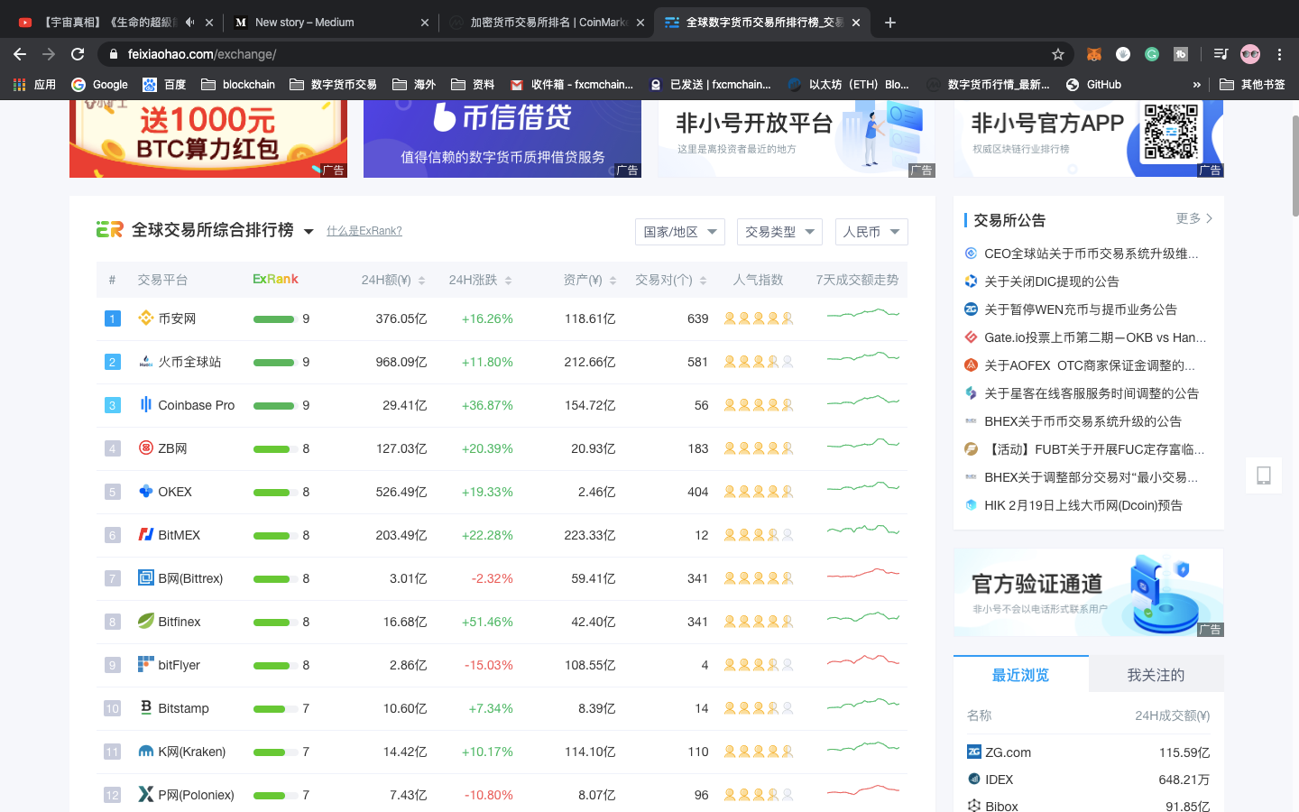Open the Grammarly extension icon
1299x812 pixels.
click(x=1152, y=54)
